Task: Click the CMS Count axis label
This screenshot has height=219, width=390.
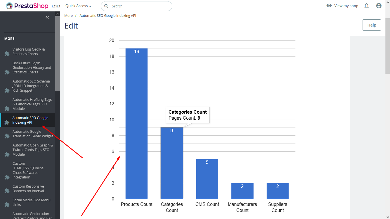Action: 207,204
